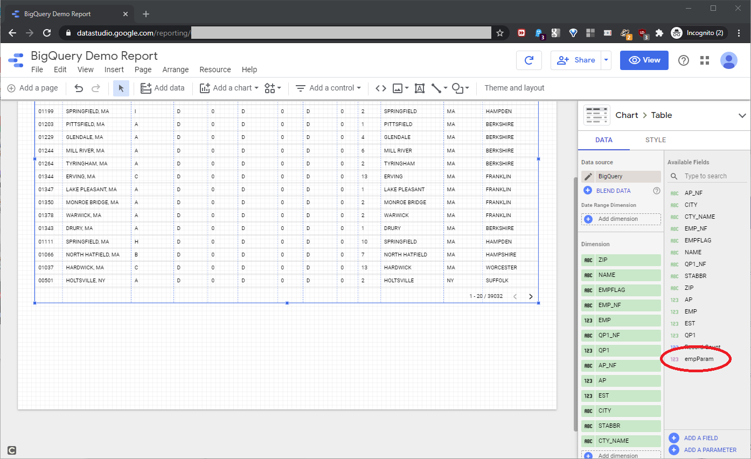This screenshot has height=459, width=751.
Task: Open the Add a control dropdown
Action: click(x=328, y=88)
